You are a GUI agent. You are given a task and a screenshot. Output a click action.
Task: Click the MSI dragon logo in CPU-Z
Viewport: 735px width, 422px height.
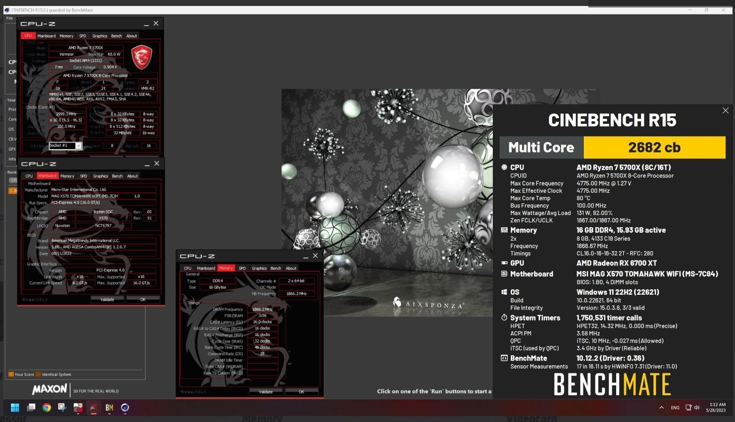coord(141,57)
